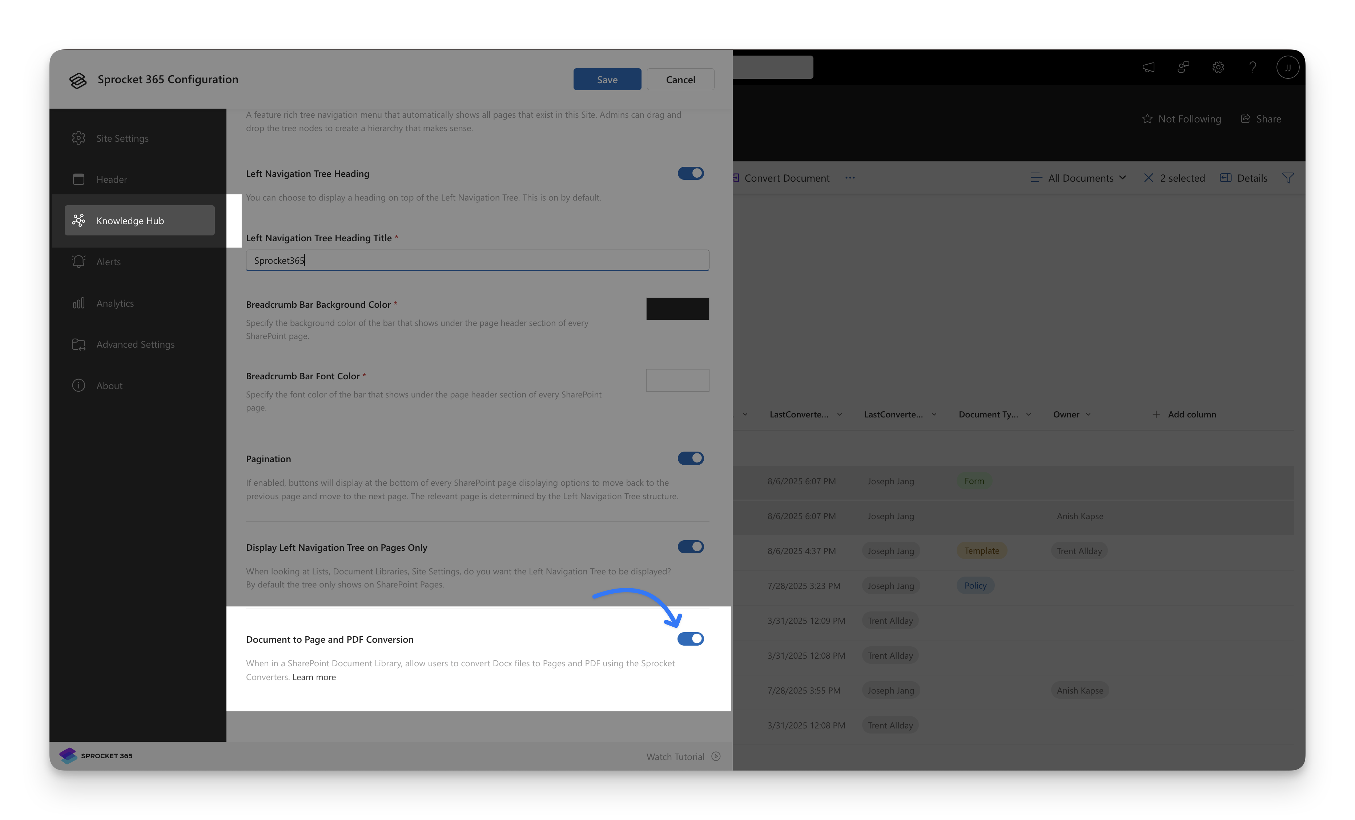Pick the Breadcrumb Bar Background Color swatch

tap(677, 308)
